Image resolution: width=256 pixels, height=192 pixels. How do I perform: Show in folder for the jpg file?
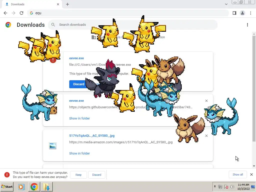tap(79, 153)
